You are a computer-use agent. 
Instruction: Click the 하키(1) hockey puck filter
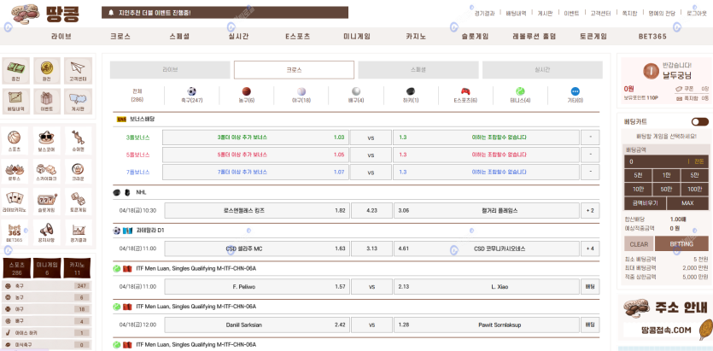[410, 92]
